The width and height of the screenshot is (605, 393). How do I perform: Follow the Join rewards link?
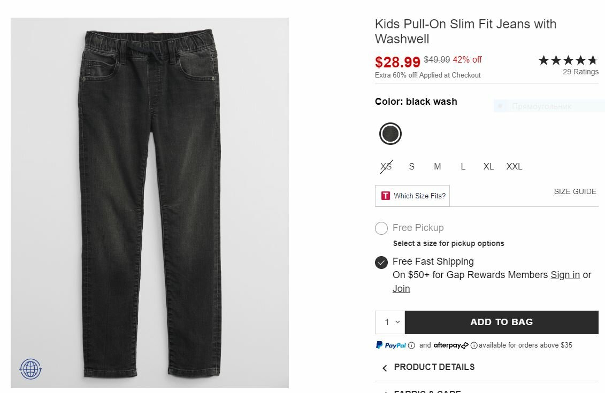401,289
